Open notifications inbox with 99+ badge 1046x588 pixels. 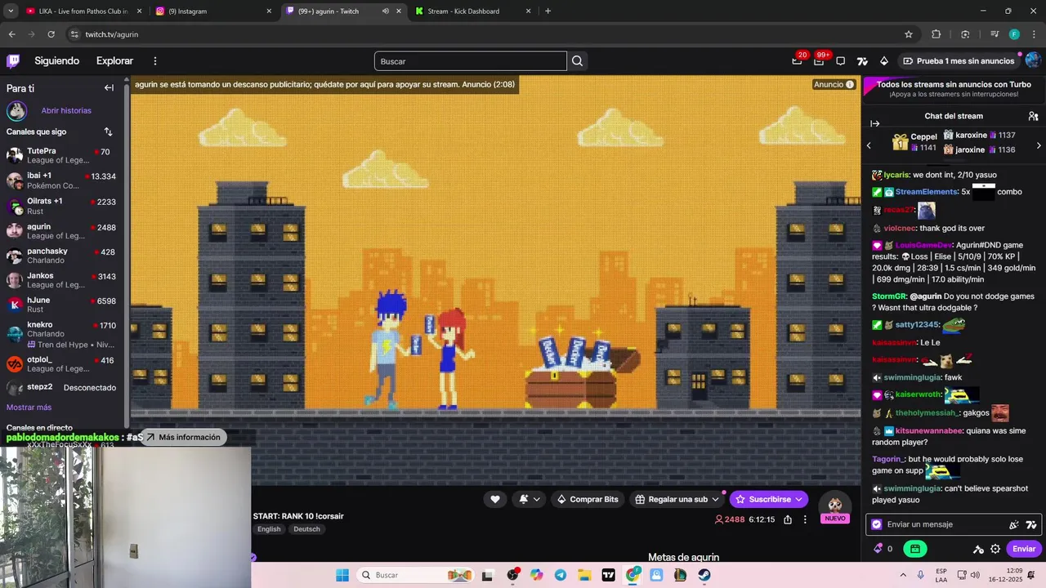(820, 61)
